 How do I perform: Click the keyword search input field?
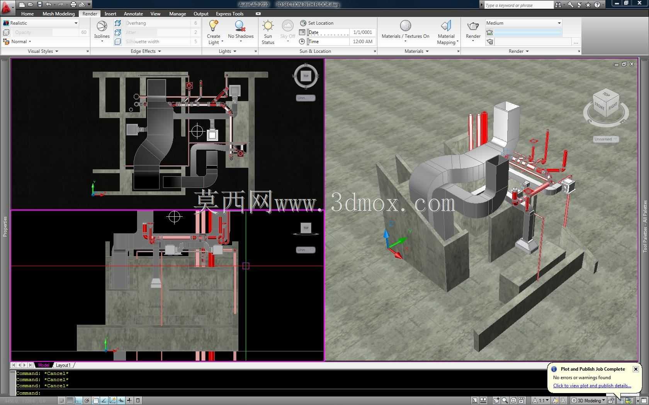point(518,5)
